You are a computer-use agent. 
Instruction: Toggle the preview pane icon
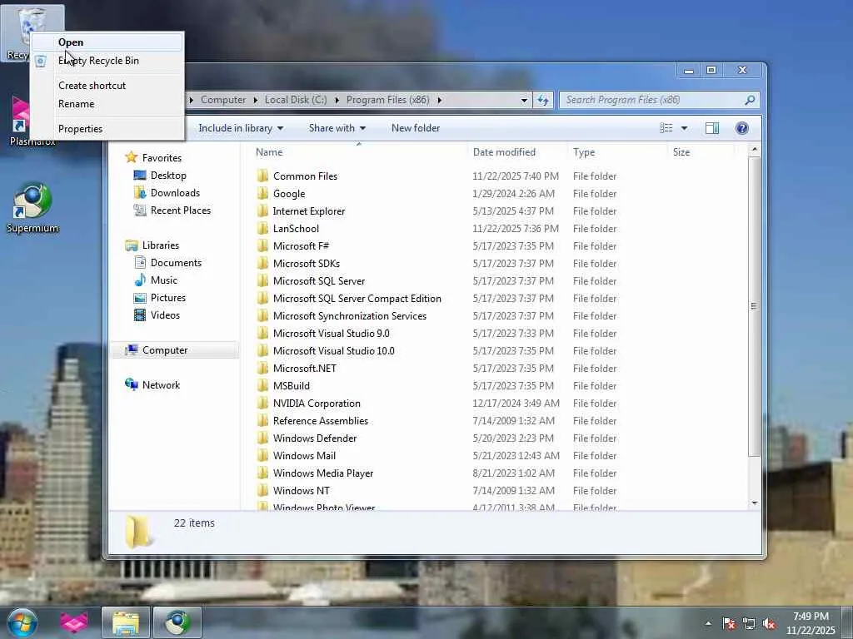coord(712,128)
